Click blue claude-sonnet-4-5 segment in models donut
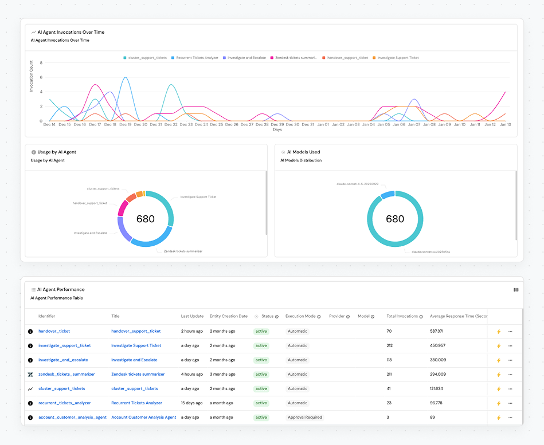544x445 pixels. pyautogui.click(x=388, y=195)
